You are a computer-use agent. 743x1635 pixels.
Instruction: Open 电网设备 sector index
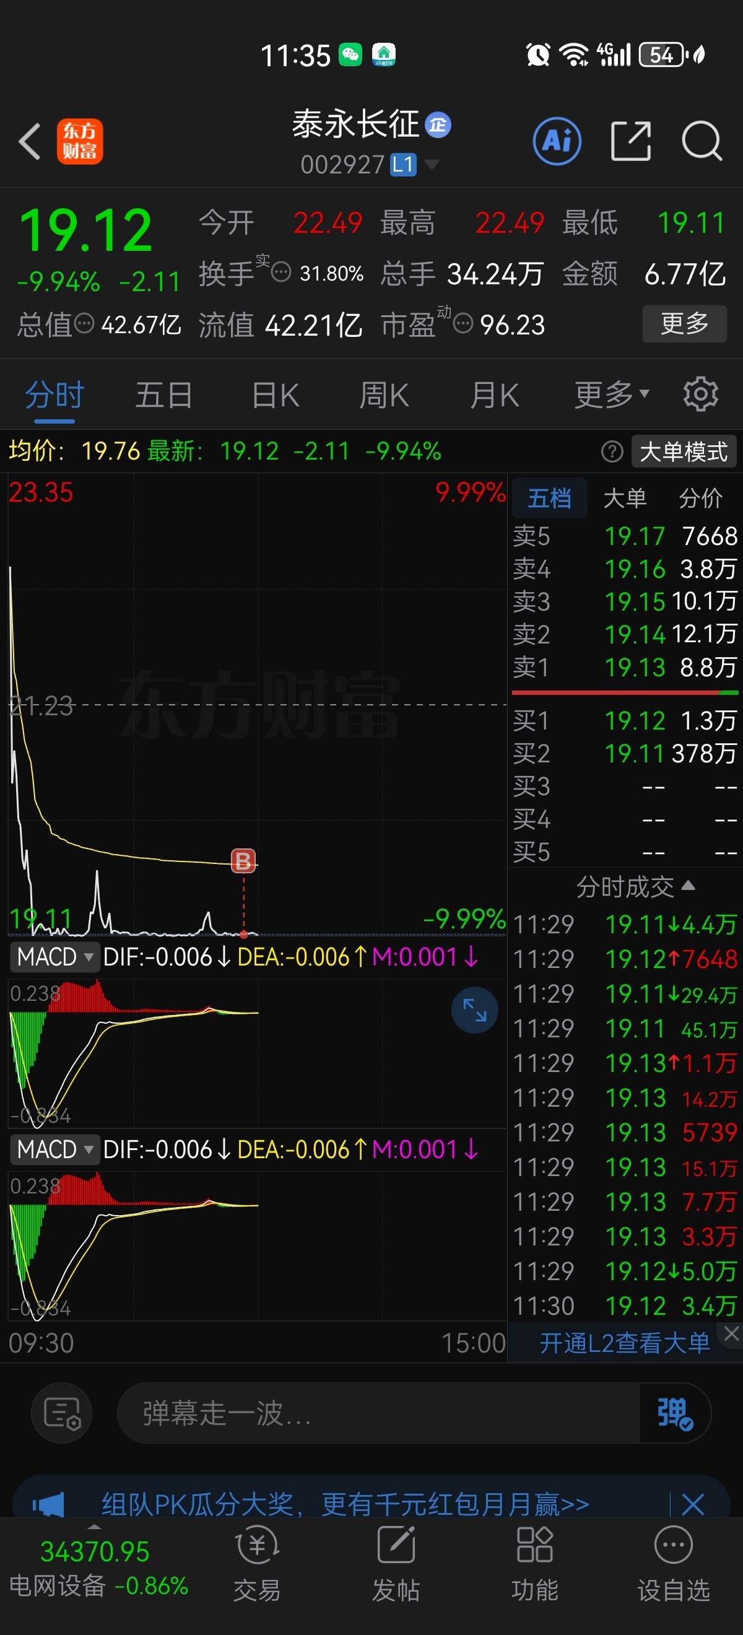tap(98, 1569)
